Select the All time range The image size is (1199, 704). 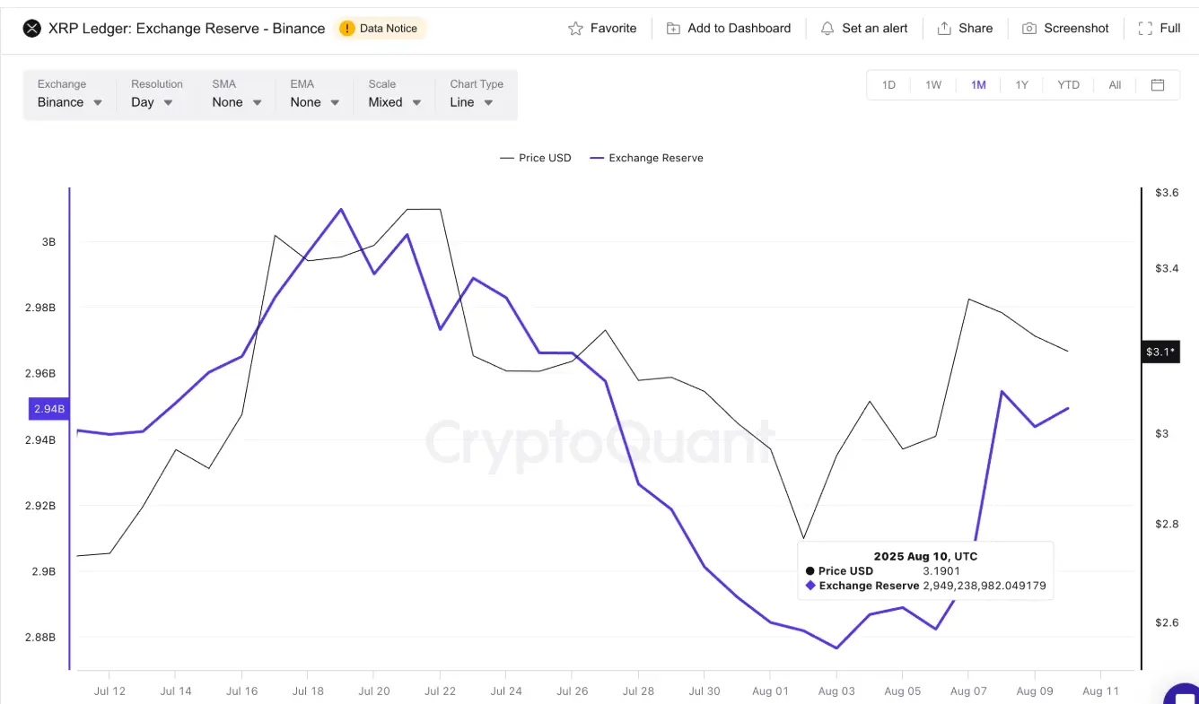coord(1115,85)
